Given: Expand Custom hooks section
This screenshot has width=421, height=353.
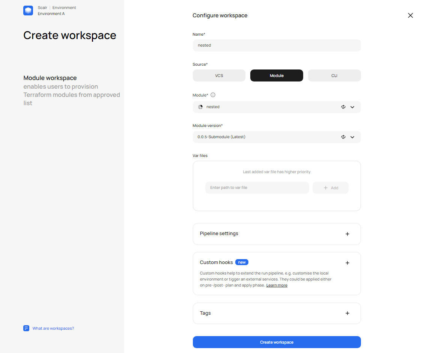Looking at the screenshot, I should pyautogui.click(x=347, y=263).
